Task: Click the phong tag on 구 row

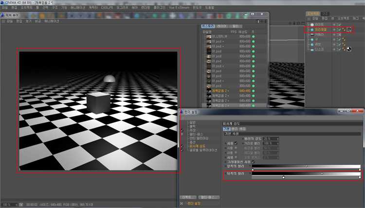Action: [344, 39]
